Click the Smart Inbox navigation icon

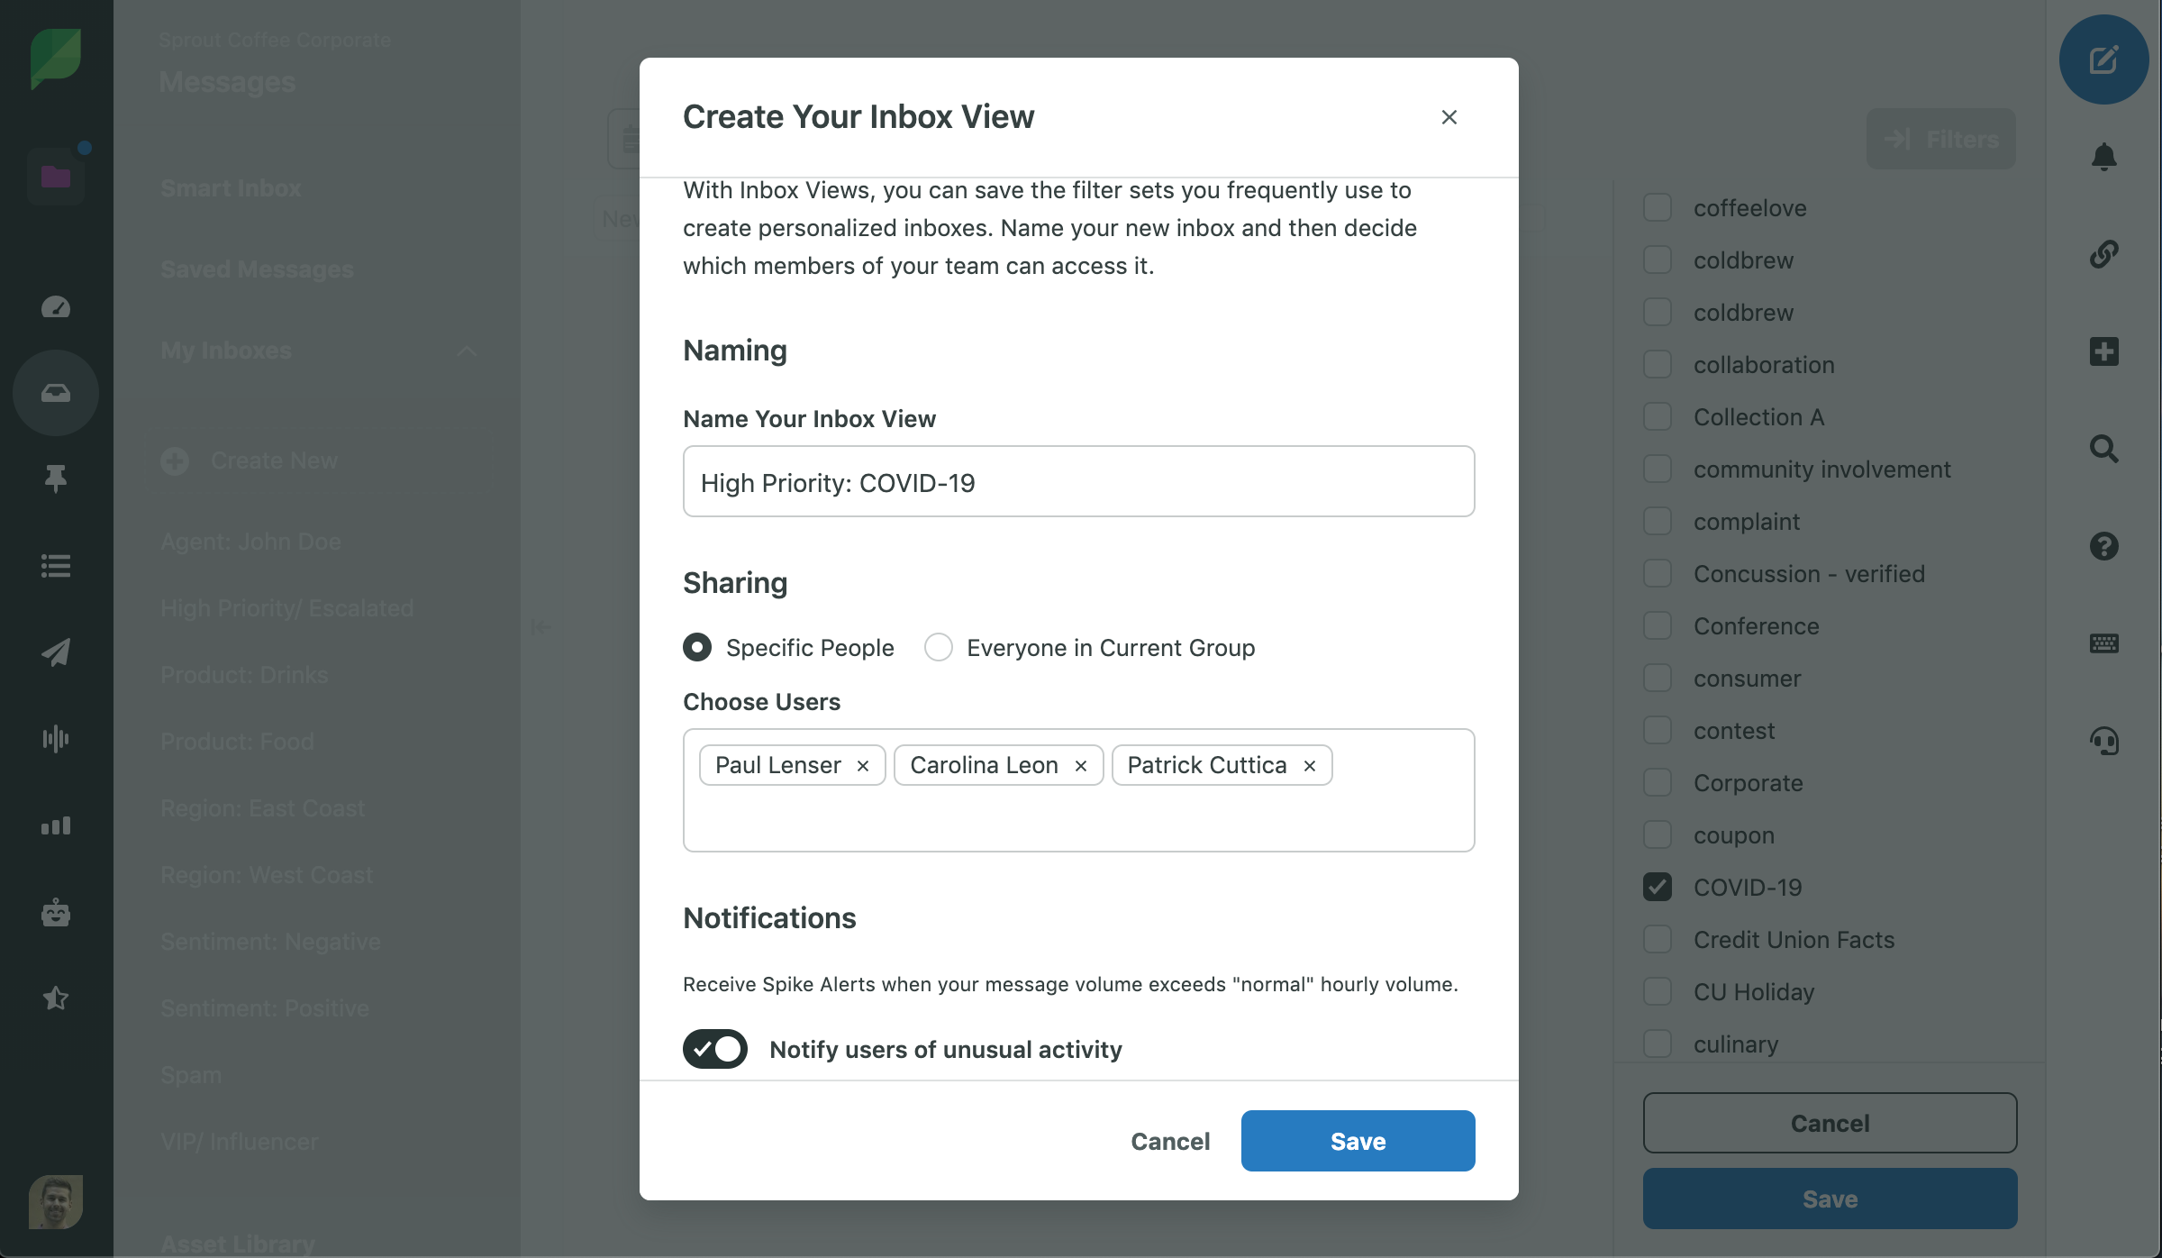[57, 392]
